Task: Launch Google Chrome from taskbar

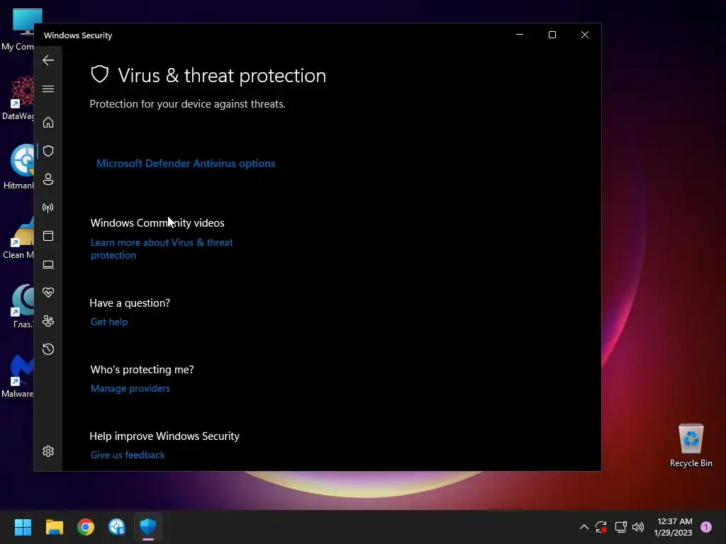Action: click(86, 527)
